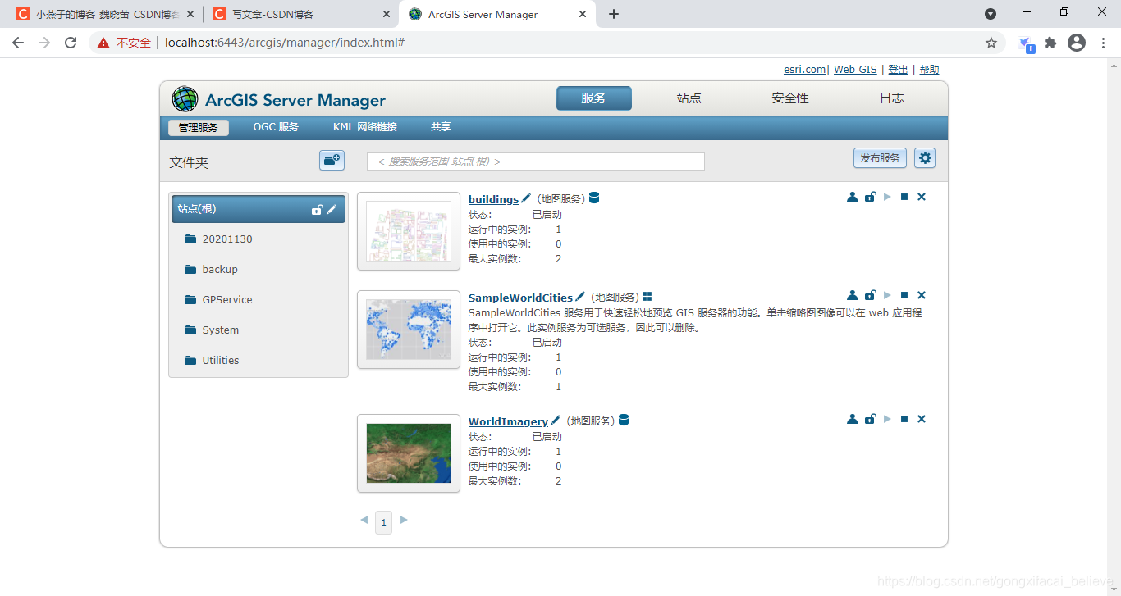
Task: Click the 发布服务 button
Action: coord(880,158)
